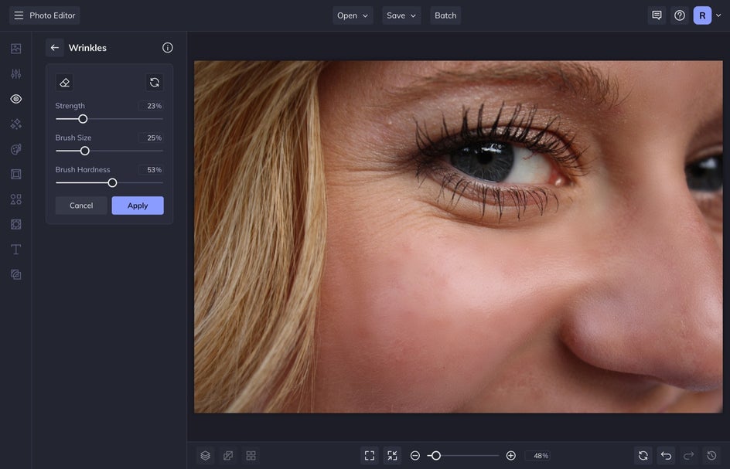
Task: Go back using the Wrinkles back arrow
Action: pyautogui.click(x=55, y=48)
